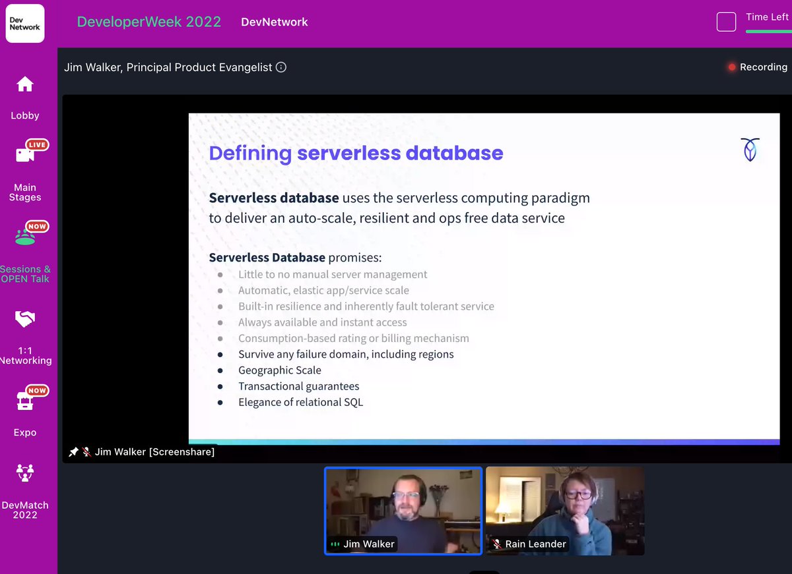The image size is (792, 574).
Task: Click the DevNetwork header link
Action: pyautogui.click(x=275, y=22)
